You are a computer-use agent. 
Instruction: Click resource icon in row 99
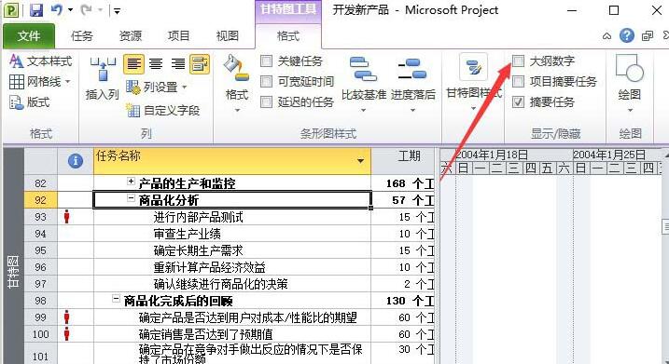(66, 317)
